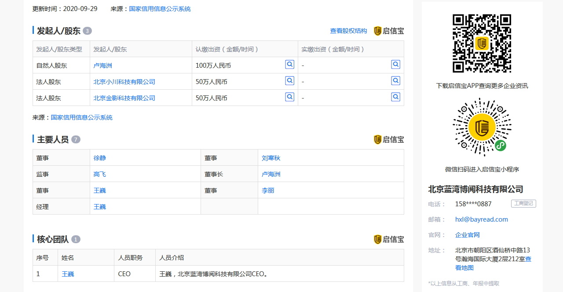Click magnifier in 北京金影科技 subscribed capital cell
Image resolution: width=563 pixels, height=292 pixels.
tap(289, 97)
